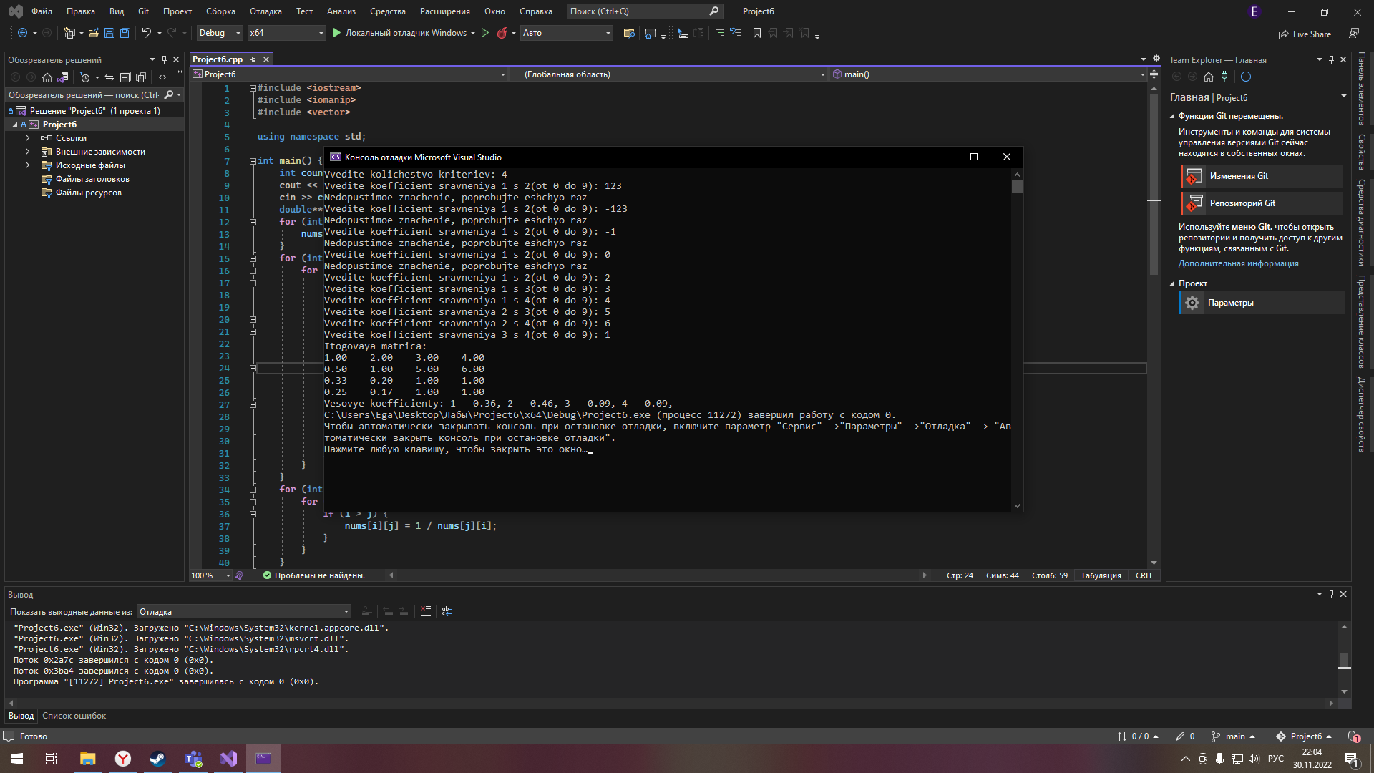Open the Дополнительная информация link

pos(1238,263)
